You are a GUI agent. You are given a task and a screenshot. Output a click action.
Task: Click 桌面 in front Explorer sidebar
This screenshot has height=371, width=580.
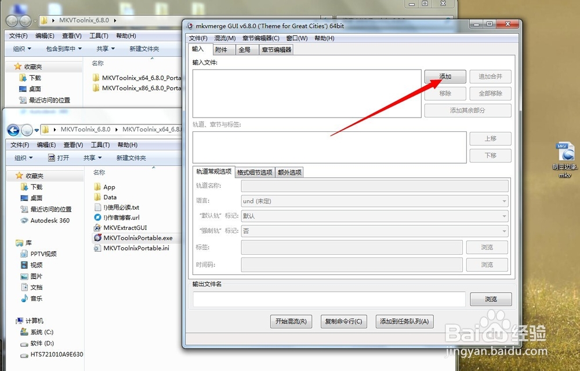point(36,199)
